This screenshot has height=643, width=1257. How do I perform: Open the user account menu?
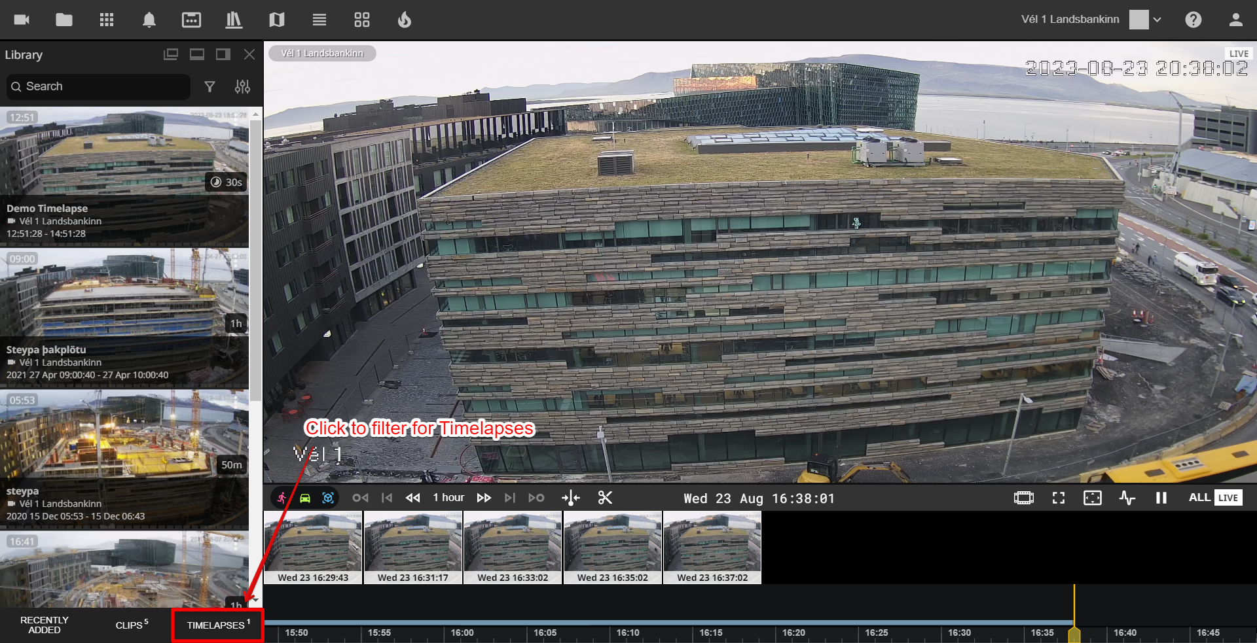1235,20
